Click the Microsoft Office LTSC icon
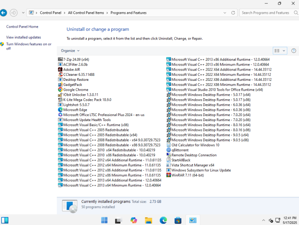The height and width of the screenshot is (225, 299). tap(60, 115)
